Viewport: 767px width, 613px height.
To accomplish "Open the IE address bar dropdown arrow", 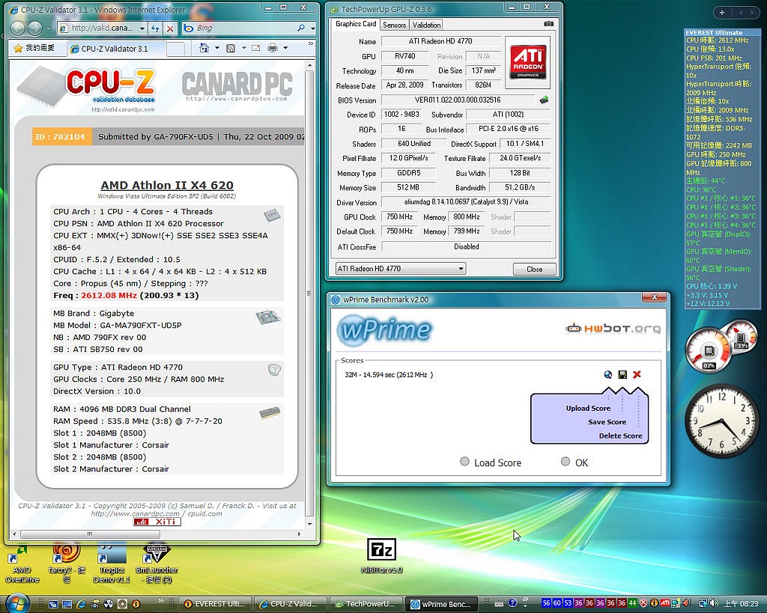I will point(142,28).
